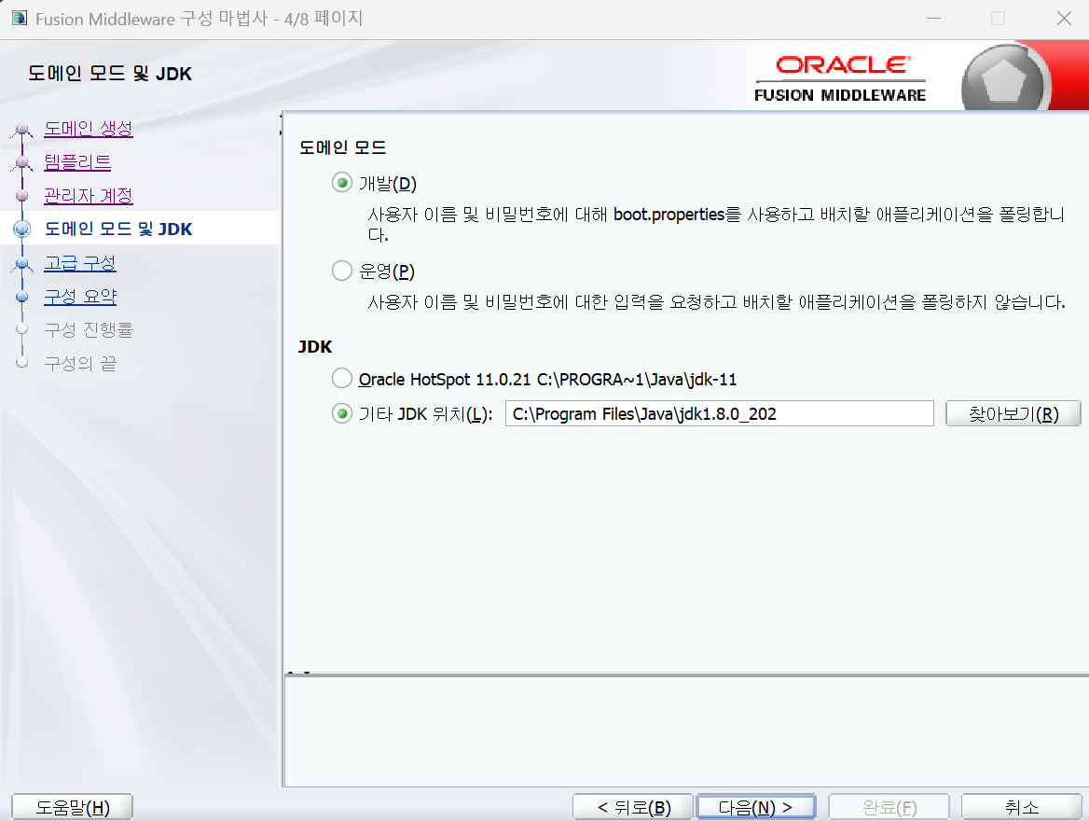Go to the 템플리트 step link
This screenshot has height=821, width=1089.
pos(77,162)
